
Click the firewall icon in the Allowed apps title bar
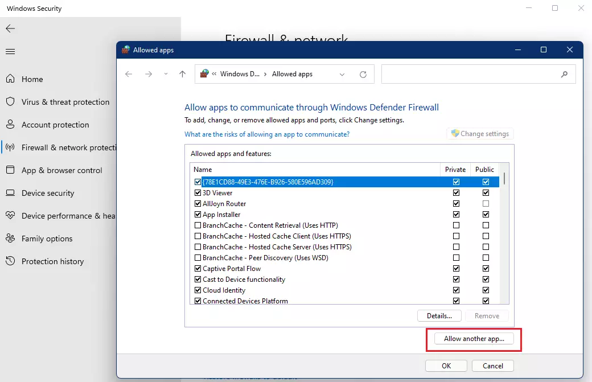tap(126, 50)
